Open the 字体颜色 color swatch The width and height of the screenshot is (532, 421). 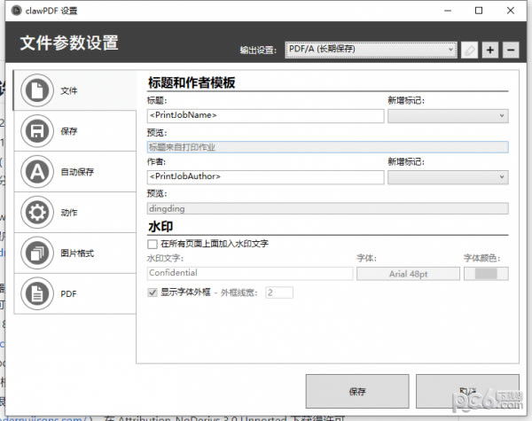point(486,274)
